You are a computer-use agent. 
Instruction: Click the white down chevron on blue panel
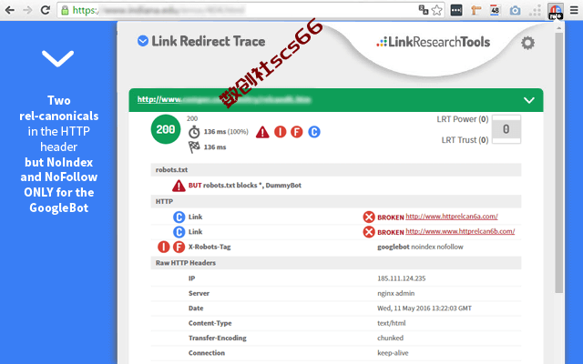click(x=58, y=58)
